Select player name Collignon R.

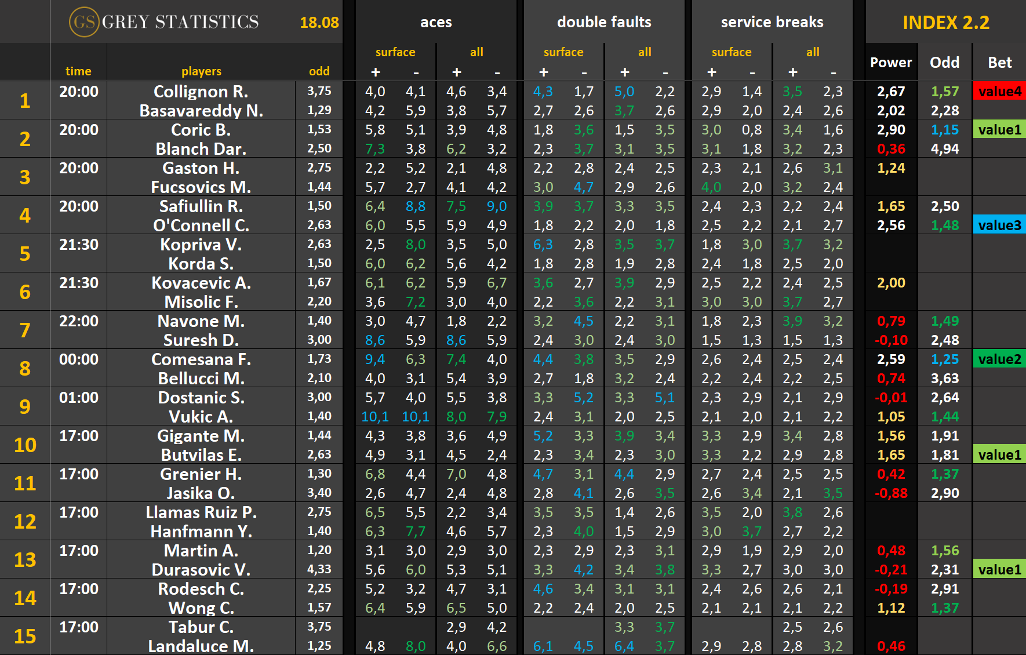201,92
